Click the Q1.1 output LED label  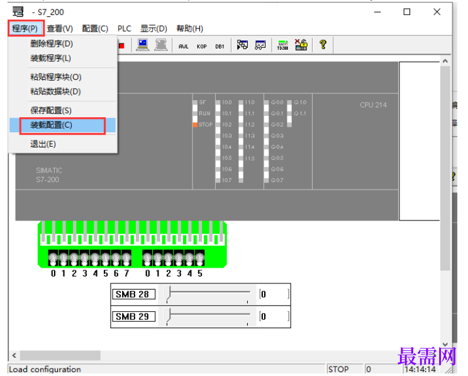[x=300, y=113]
